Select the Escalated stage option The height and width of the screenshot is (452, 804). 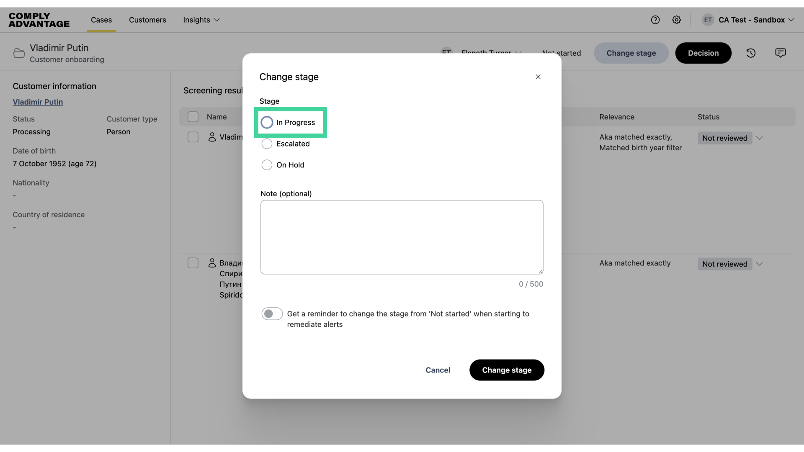267,144
